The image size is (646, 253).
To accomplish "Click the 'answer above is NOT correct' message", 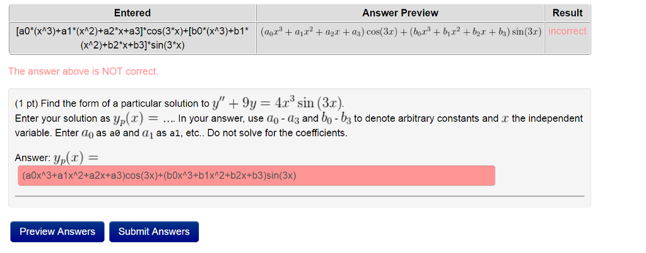I will (x=83, y=71).
